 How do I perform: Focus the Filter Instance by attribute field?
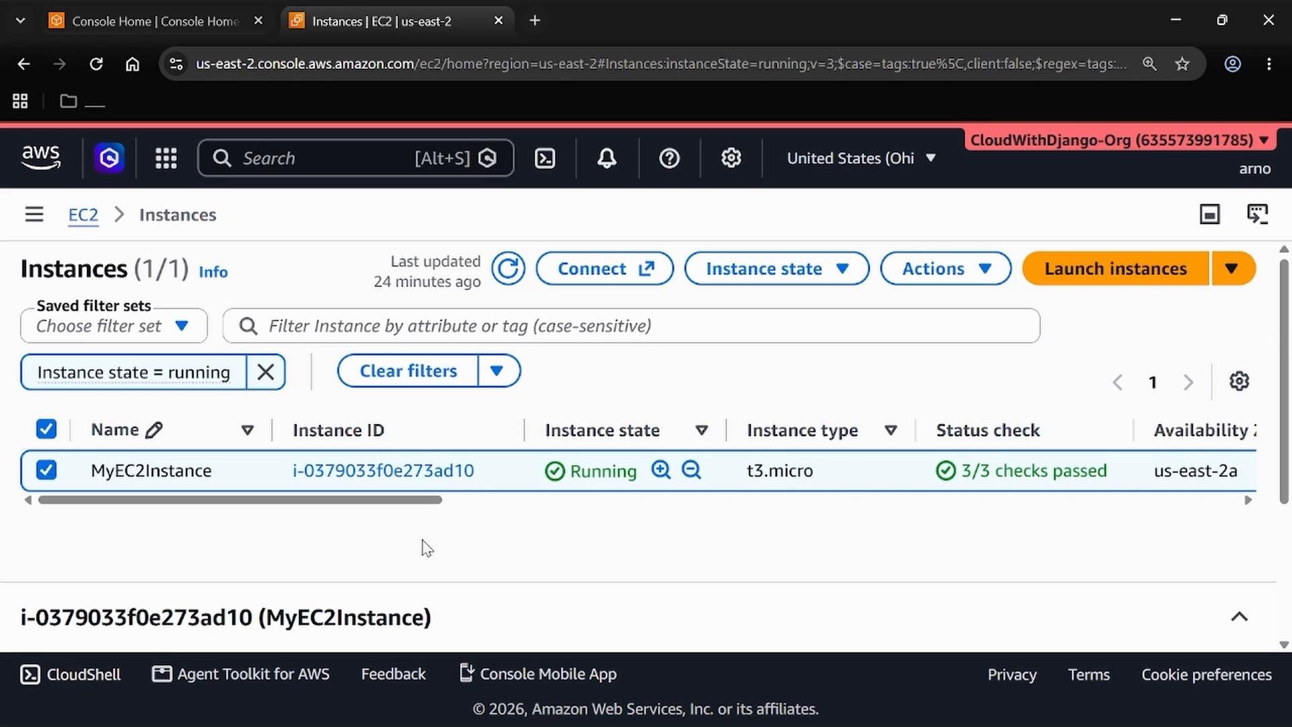pyautogui.click(x=631, y=326)
